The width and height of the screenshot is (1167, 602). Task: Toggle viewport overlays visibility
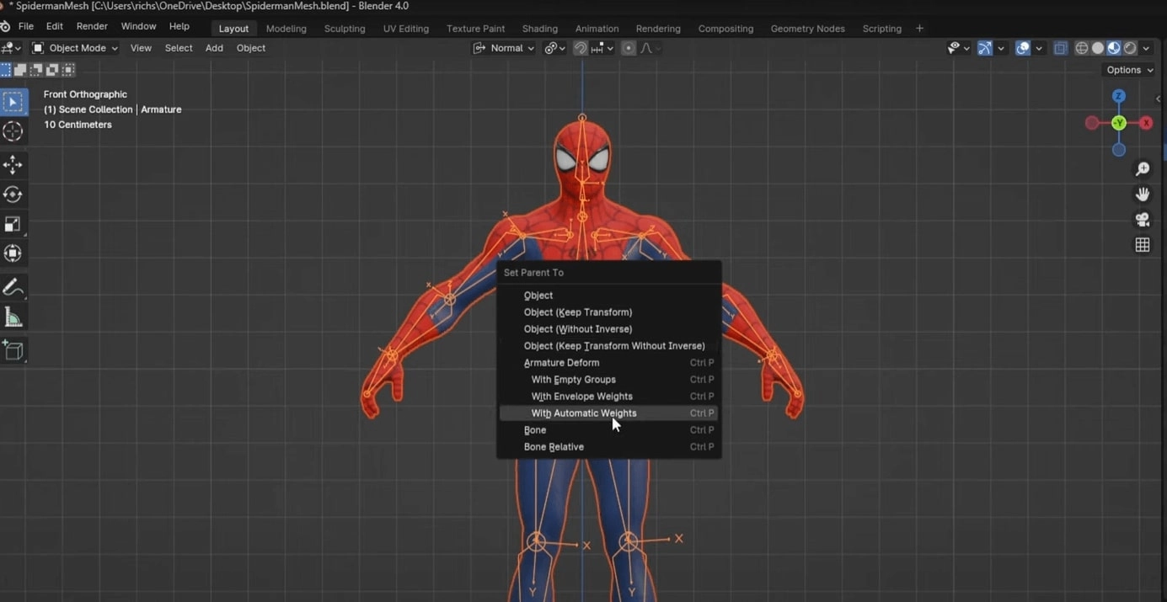(x=1022, y=48)
